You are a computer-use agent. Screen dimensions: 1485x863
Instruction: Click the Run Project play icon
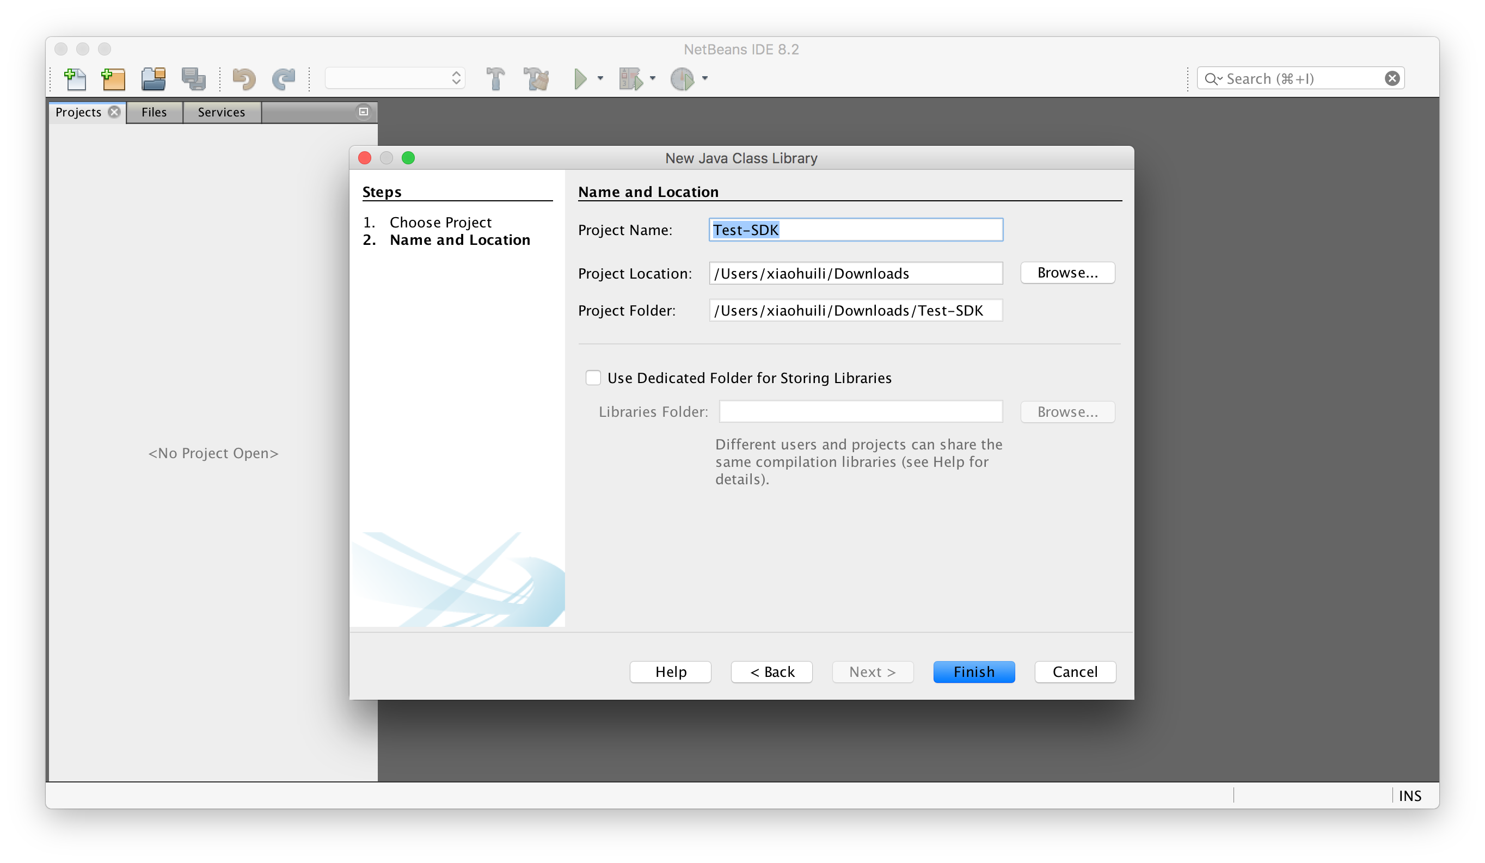tap(580, 78)
